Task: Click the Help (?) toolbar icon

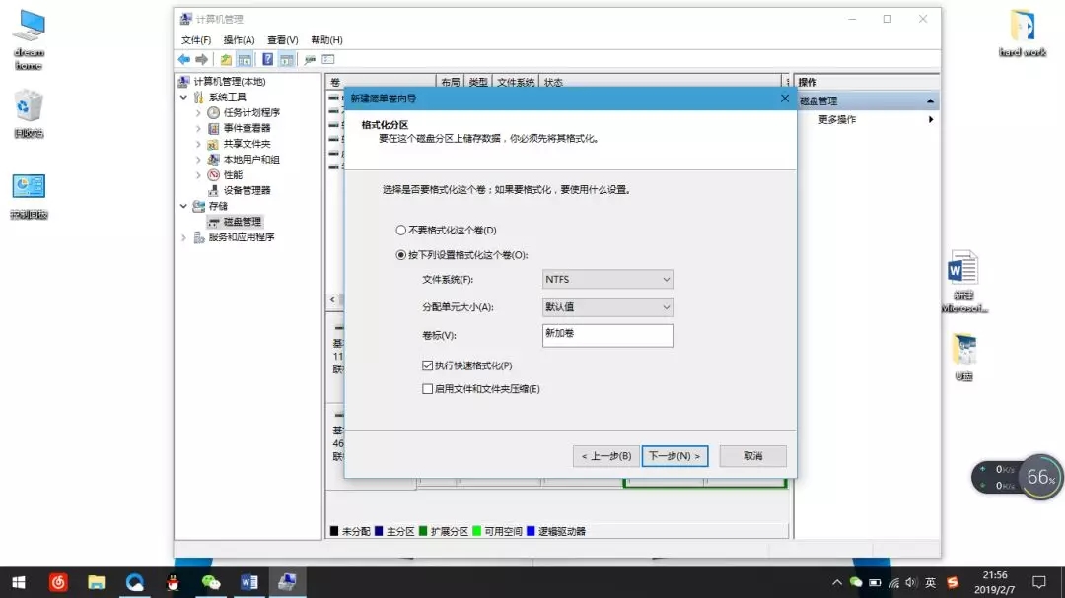Action: (x=266, y=59)
